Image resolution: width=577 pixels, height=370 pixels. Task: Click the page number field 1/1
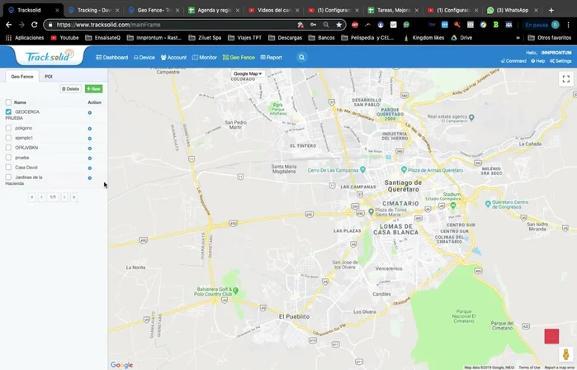(53, 197)
